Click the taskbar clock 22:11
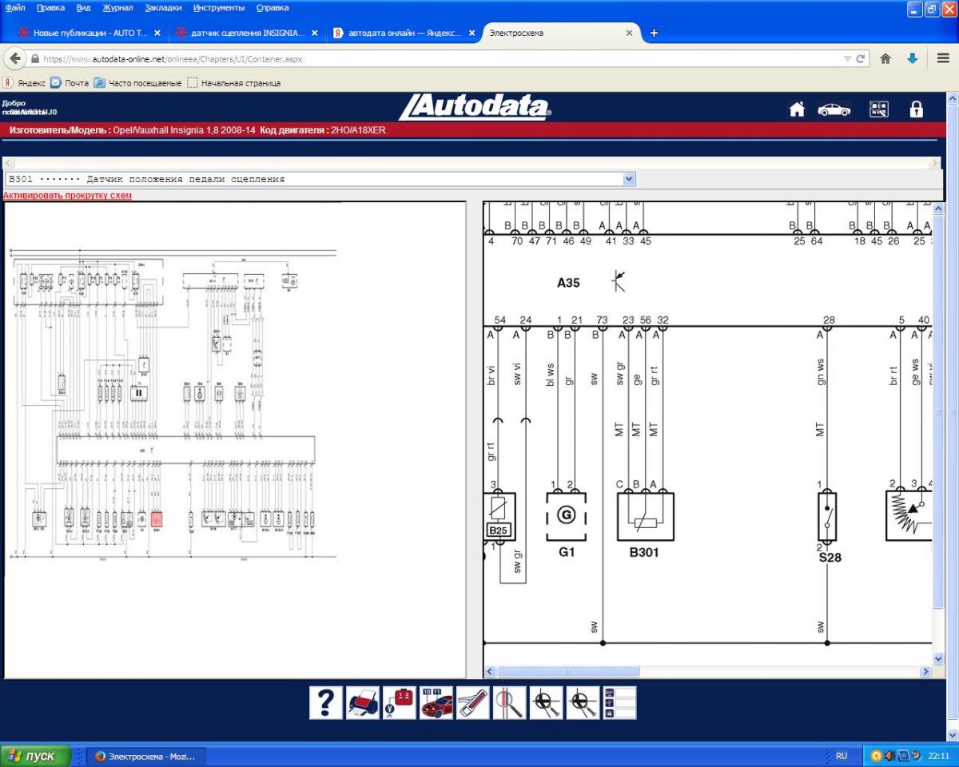The height and width of the screenshot is (767, 959). click(x=939, y=756)
